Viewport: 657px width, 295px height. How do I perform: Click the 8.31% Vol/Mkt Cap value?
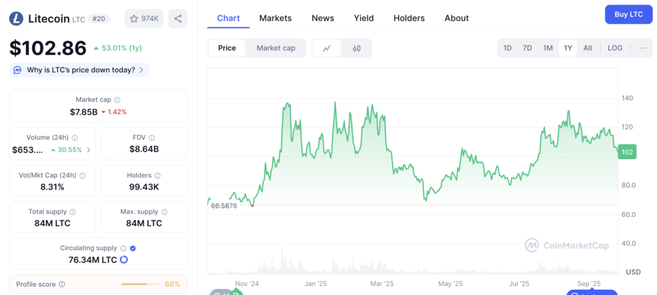click(x=53, y=187)
